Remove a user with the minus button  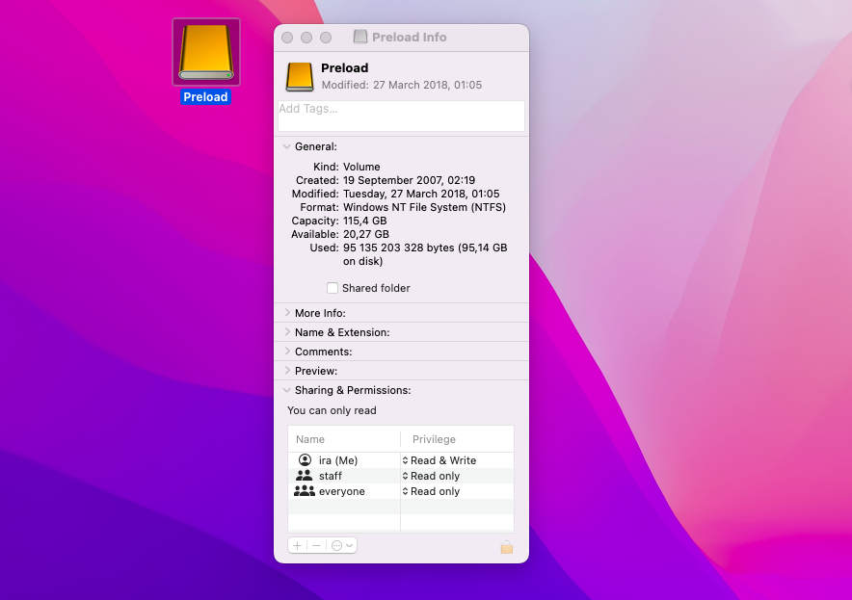coord(316,545)
